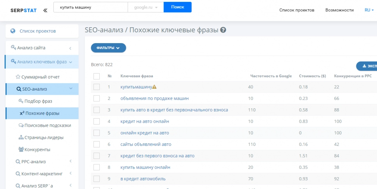Check the box for сайты объявлений авто

click(x=97, y=144)
